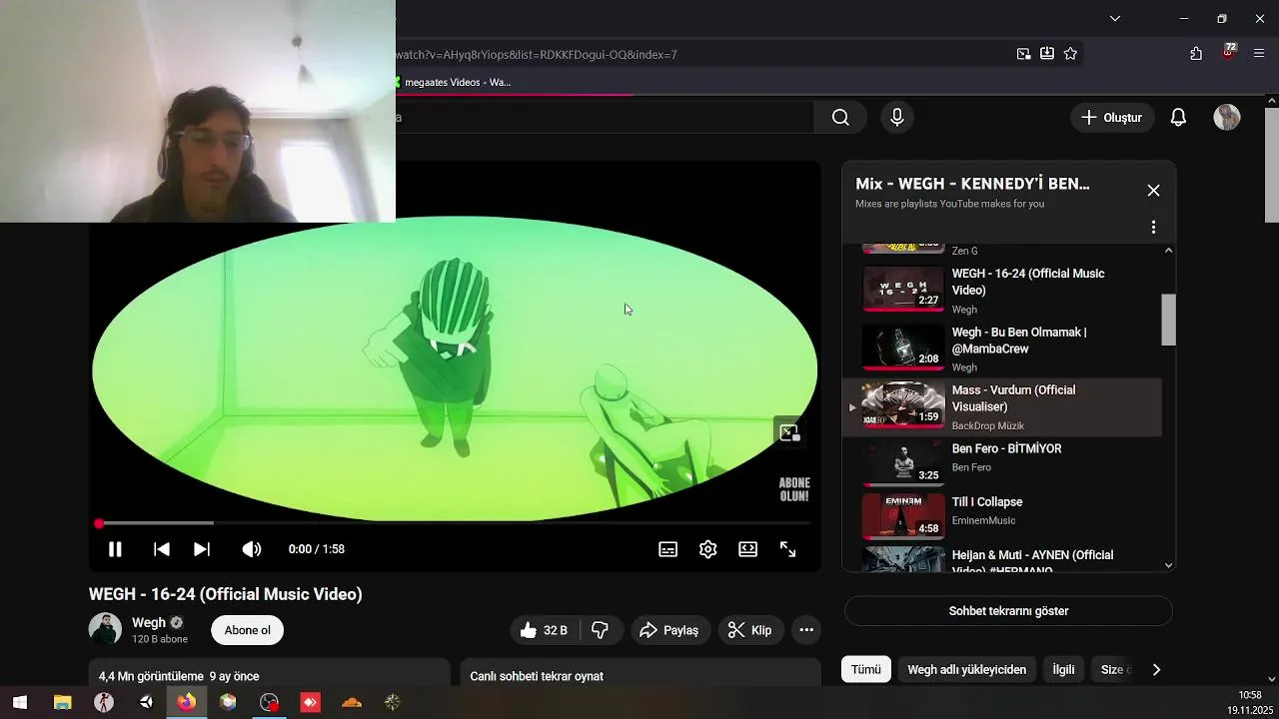Open OBS Studio from the taskbar
Image resolution: width=1279 pixels, height=719 pixels.
pyautogui.click(x=269, y=703)
